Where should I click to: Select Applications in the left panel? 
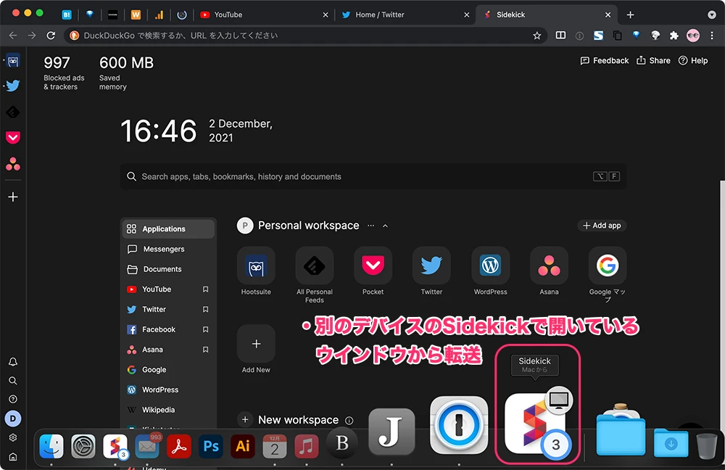pyautogui.click(x=168, y=229)
